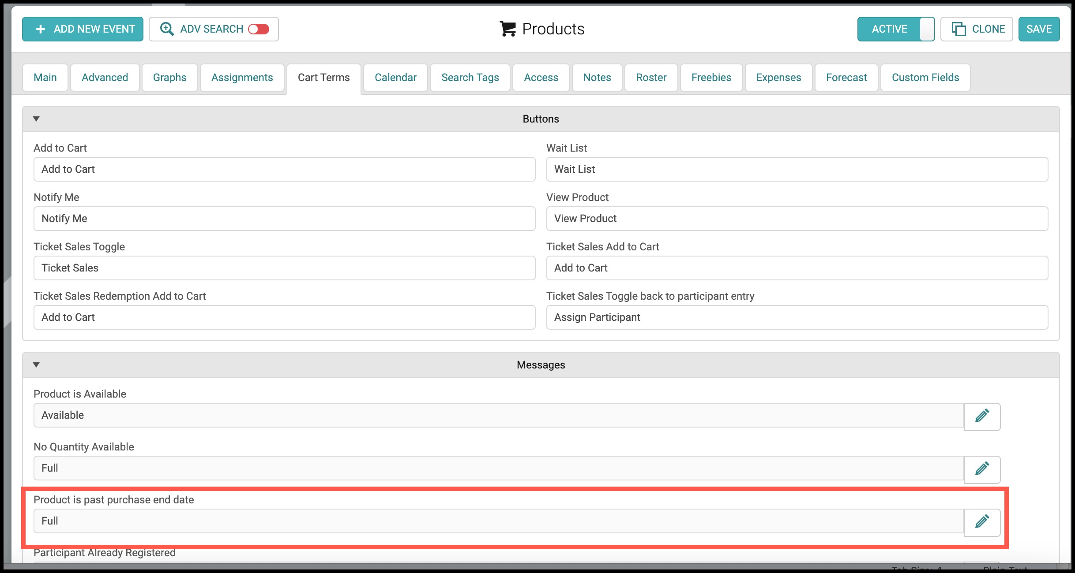Click the clone pages icon

click(958, 29)
